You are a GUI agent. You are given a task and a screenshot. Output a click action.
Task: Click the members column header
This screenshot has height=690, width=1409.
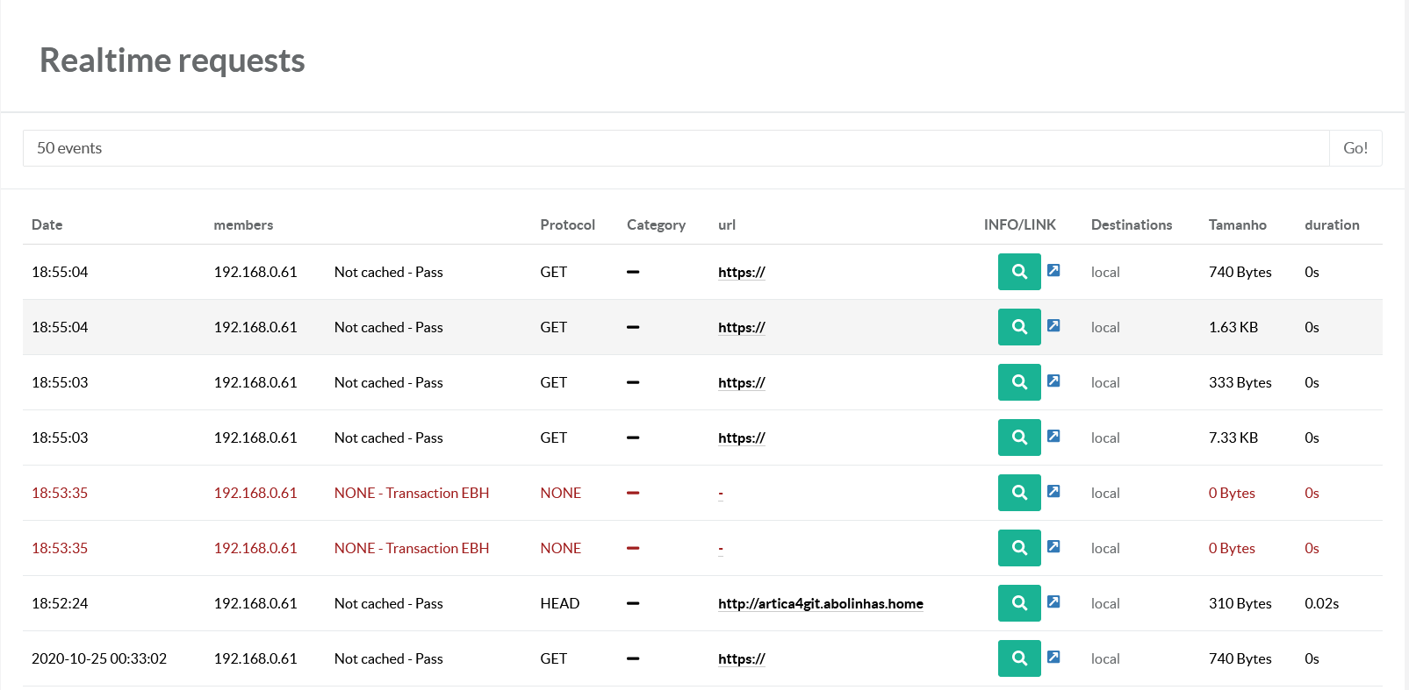(243, 224)
